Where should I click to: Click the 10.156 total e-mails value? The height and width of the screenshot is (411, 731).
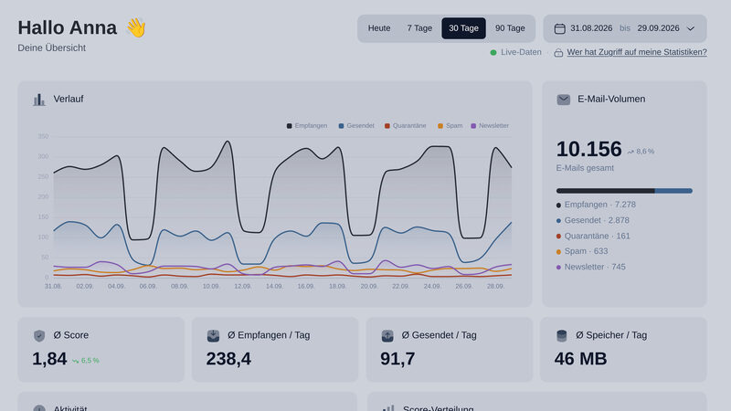pos(588,149)
